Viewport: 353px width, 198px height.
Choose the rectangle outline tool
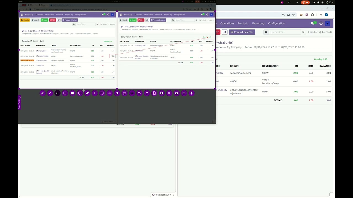pos(65,93)
